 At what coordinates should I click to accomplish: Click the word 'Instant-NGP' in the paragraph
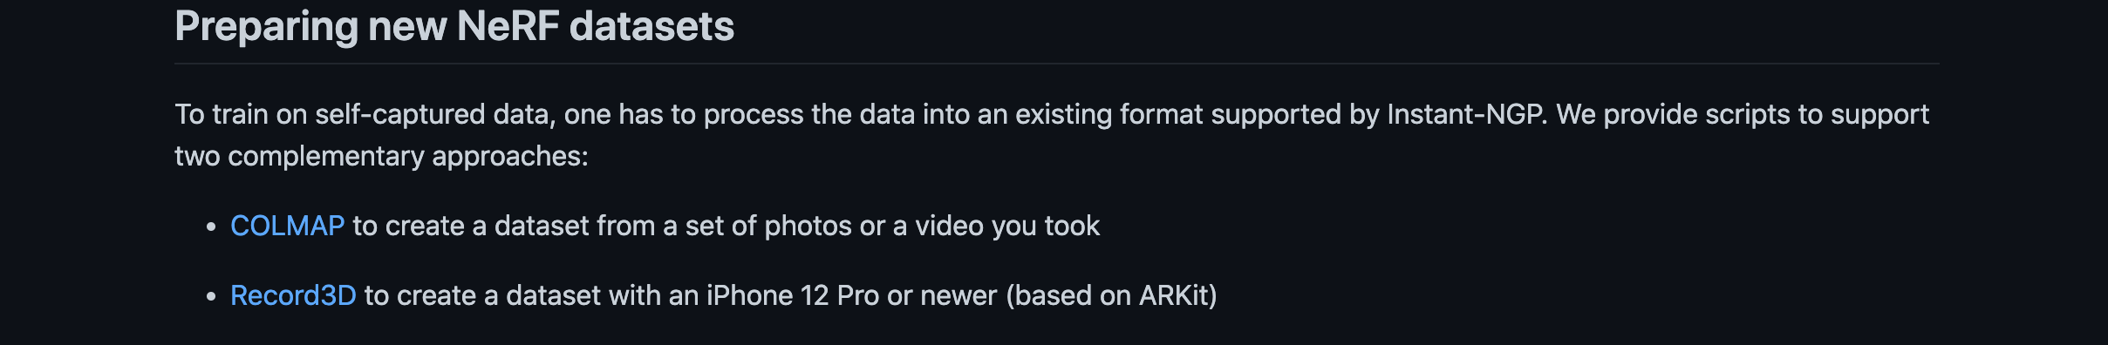[x=1467, y=114]
